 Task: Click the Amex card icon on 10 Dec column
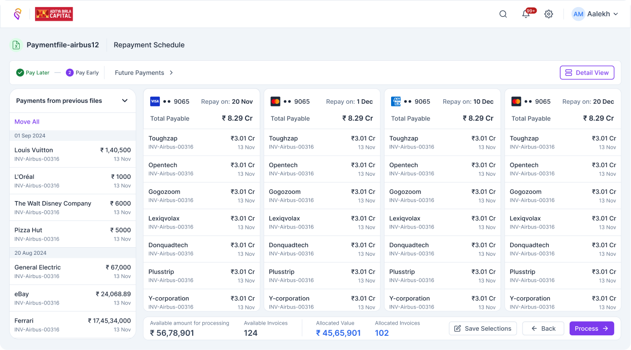396,101
